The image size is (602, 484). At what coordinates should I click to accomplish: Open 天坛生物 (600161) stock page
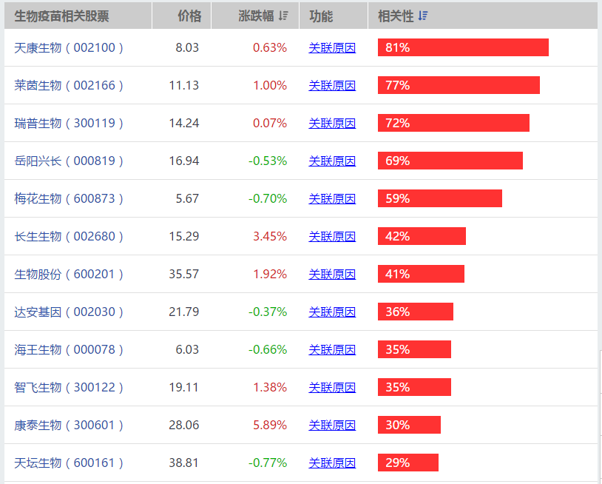coord(69,463)
